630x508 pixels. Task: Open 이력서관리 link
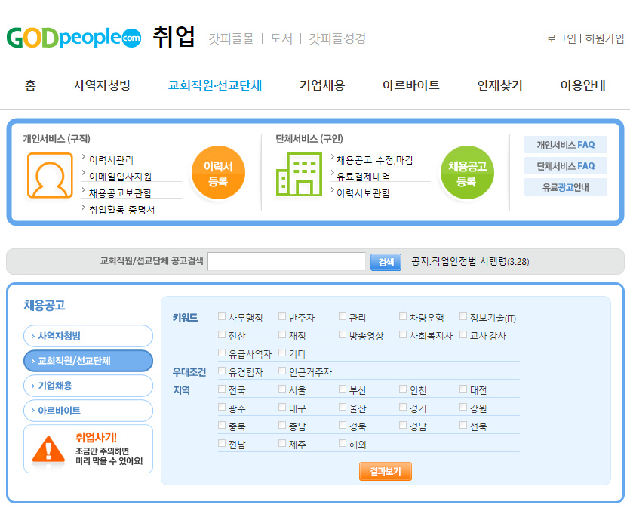[111, 160]
